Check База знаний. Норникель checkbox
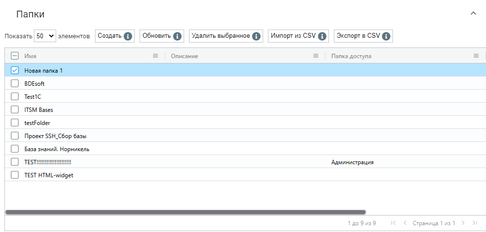Screen dimensions: 486x232 click(x=15, y=149)
